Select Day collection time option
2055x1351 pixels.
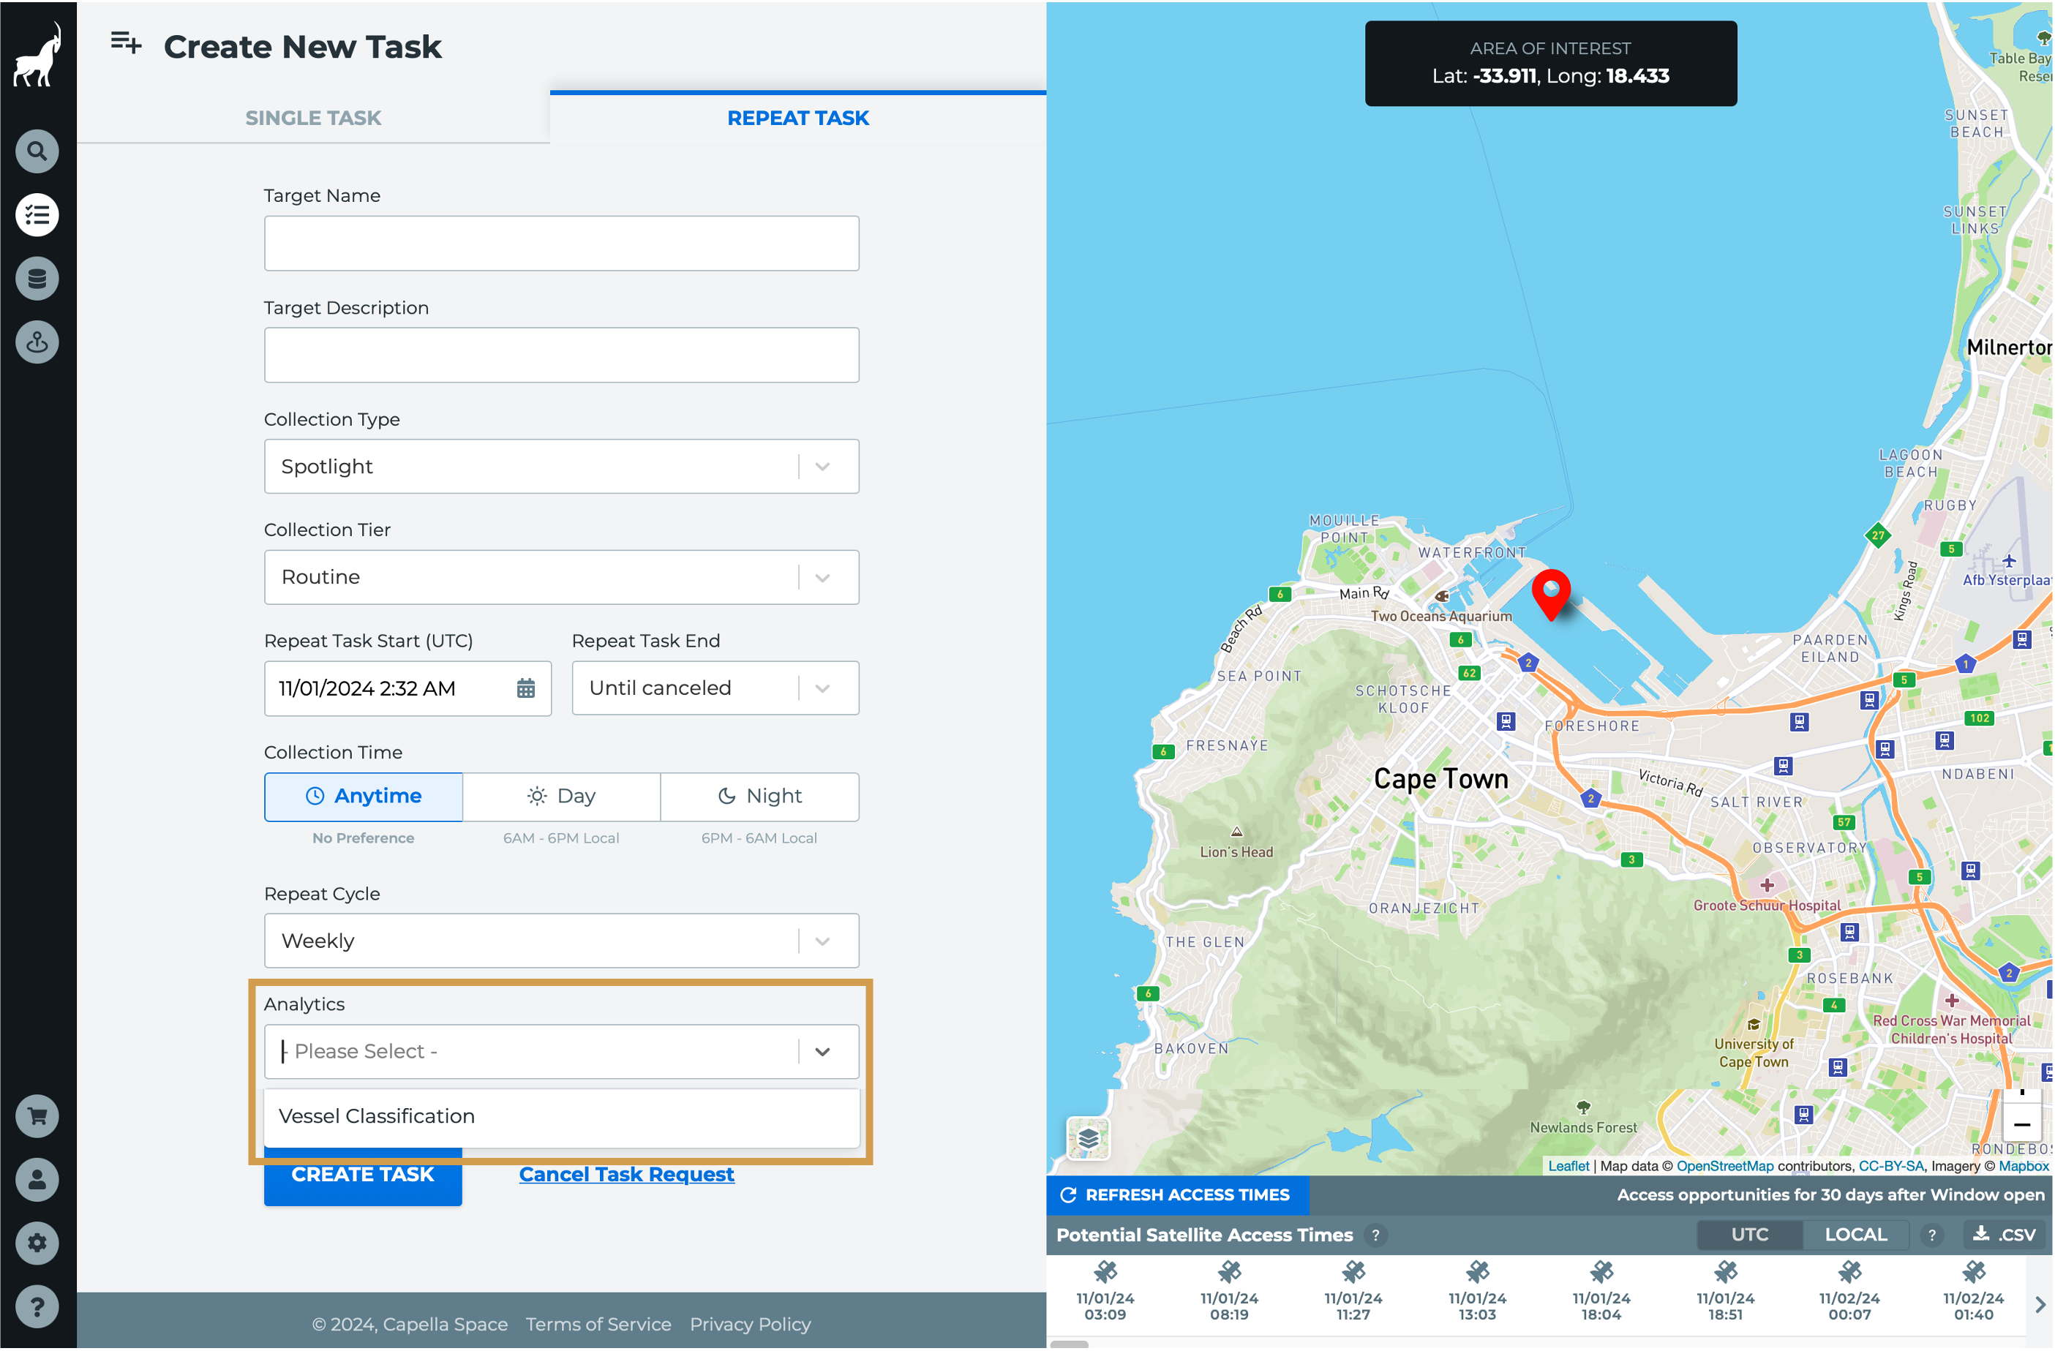click(561, 796)
